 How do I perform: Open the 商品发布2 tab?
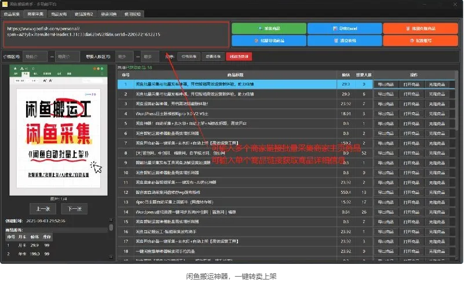point(83,14)
